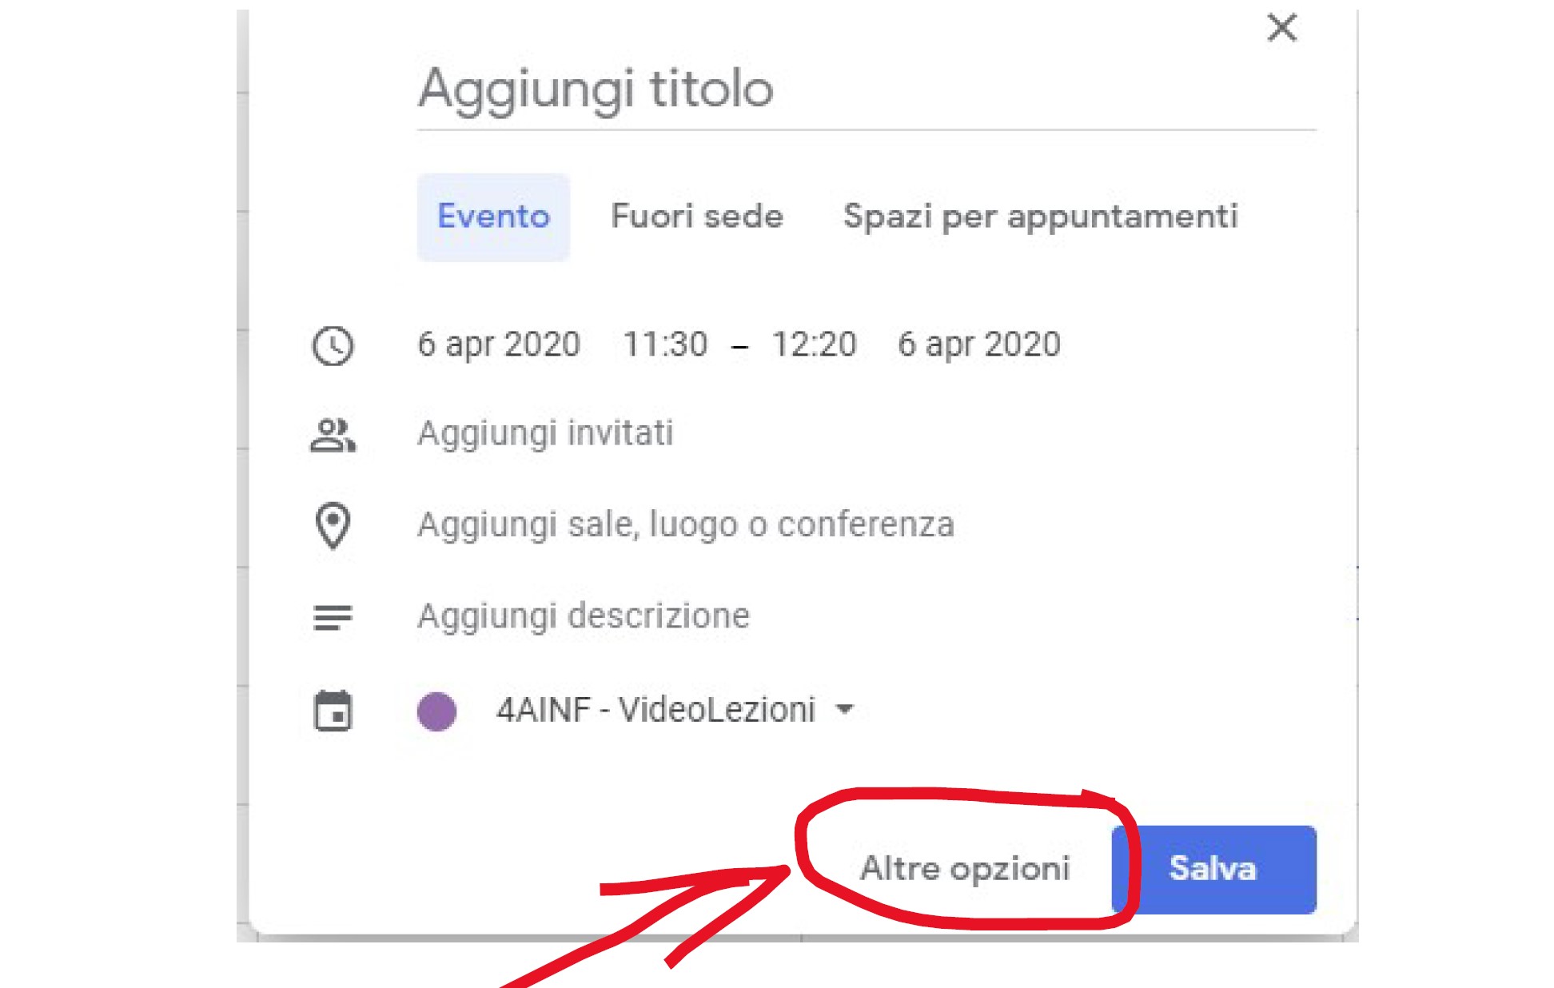Screen dimensions: 1554x988
Task: Switch to the Evento tab
Action: (493, 217)
